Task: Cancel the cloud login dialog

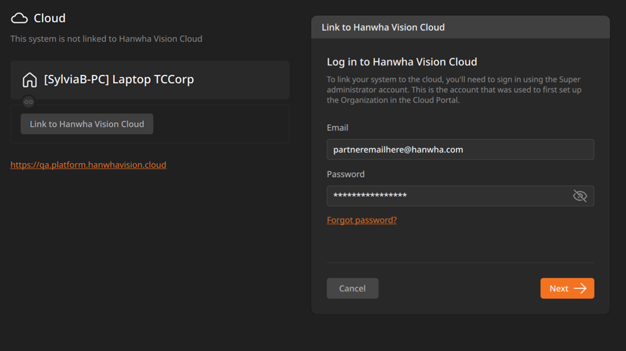Action: (x=352, y=288)
